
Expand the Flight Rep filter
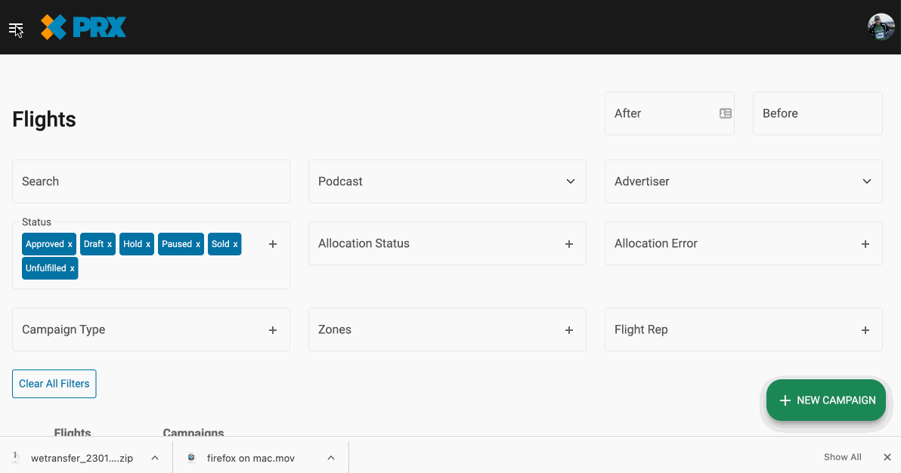coord(865,330)
